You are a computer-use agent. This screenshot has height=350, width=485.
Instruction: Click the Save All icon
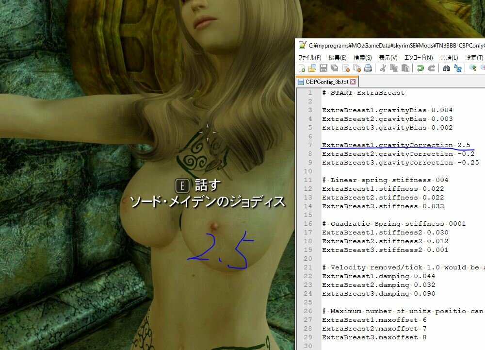(335, 68)
